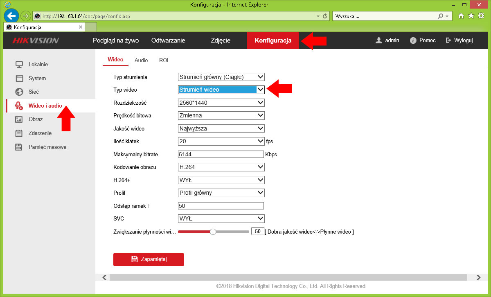Viewport: 491px width, 297px height.
Task: Open the ROI tab
Action: [164, 60]
